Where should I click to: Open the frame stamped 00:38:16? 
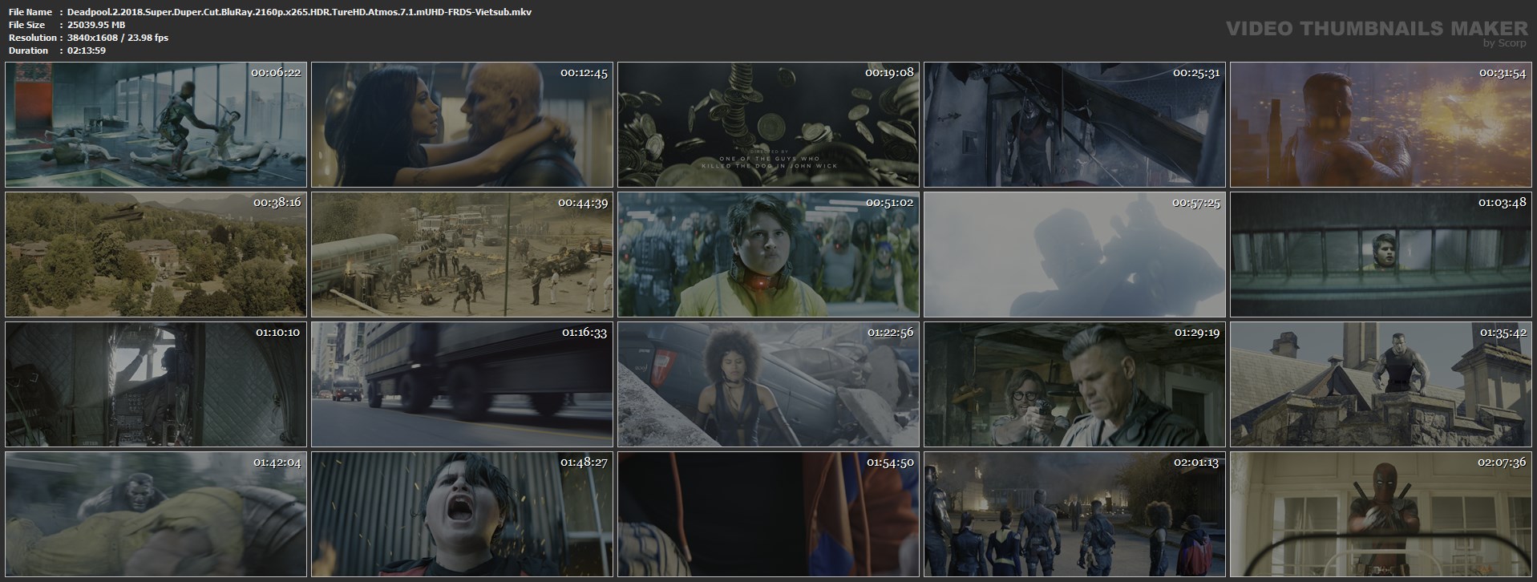(156, 255)
